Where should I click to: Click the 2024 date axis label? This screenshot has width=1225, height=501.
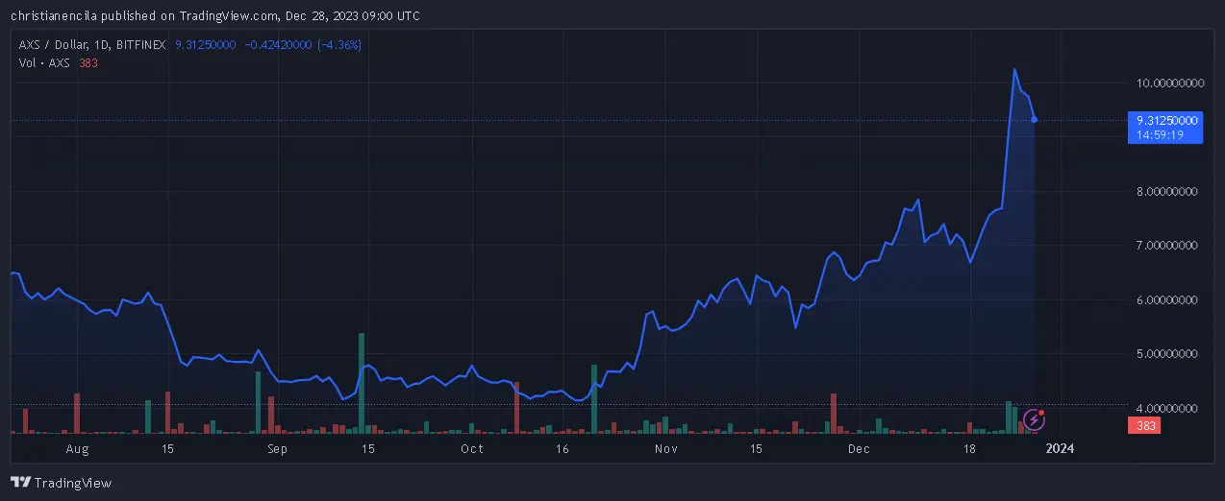tap(1060, 448)
